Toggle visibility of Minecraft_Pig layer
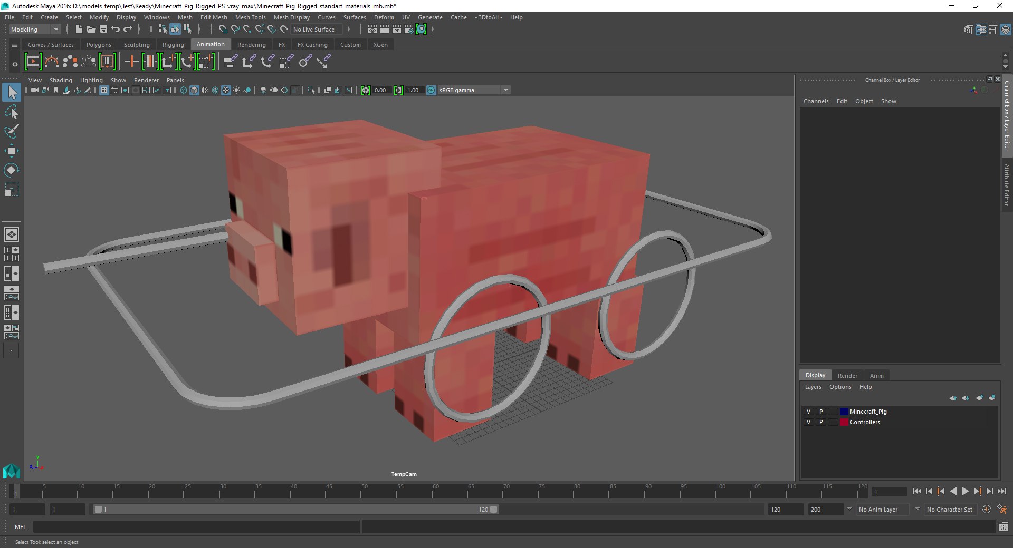Viewport: 1013px width, 548px height. tap(808, 412)
